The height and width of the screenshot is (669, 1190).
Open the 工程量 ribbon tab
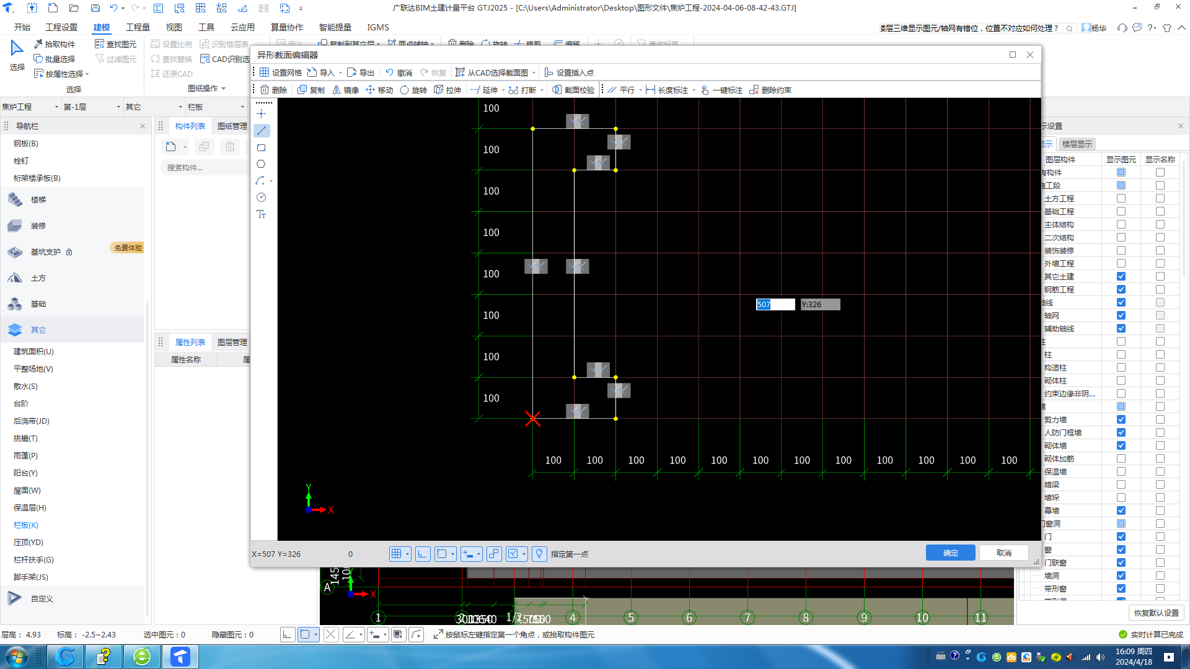(x=138, y=27)
